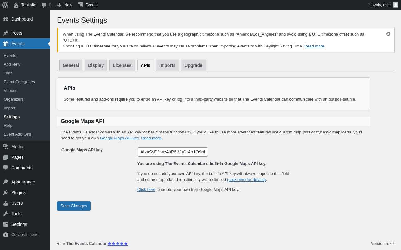401x250 pixels.
Task: Open Organizers submenu item
Action: (14, 99)
